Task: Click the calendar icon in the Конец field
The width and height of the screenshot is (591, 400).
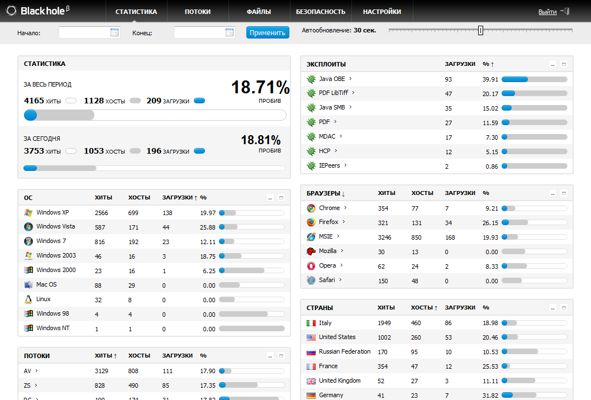Action: 230,32
